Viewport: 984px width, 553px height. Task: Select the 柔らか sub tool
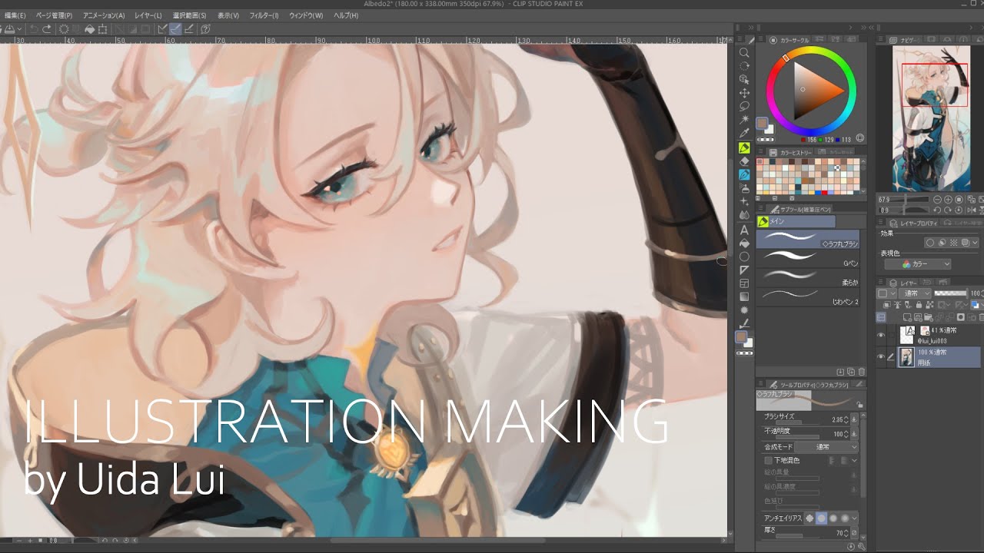[x=808, y=276]
